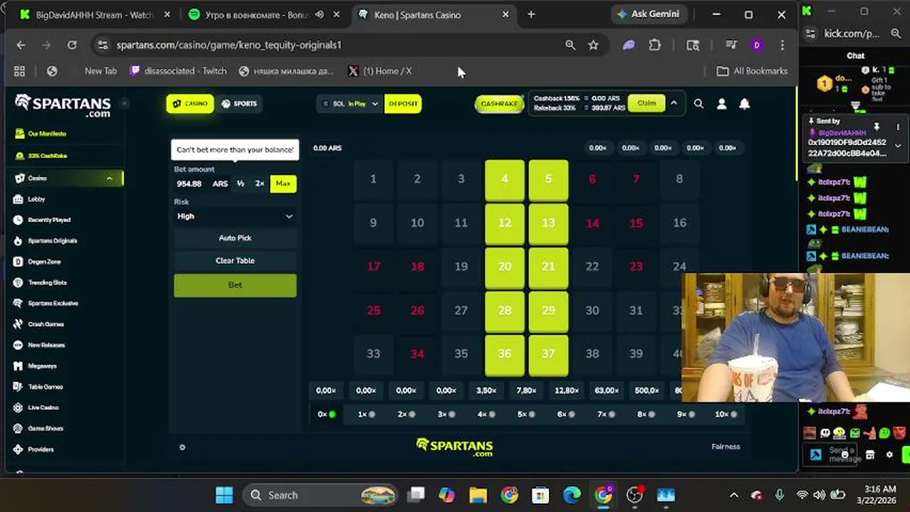Open Chrome extensions puzzle icon
Screen dimensions: 910x512
(654, 45)
